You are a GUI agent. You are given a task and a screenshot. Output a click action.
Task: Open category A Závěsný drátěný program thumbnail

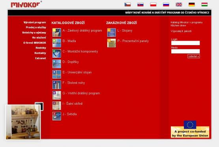57,32
